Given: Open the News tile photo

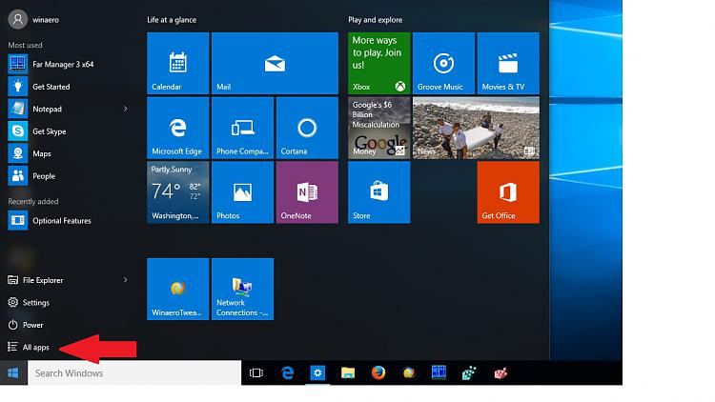Looking at the screenshot, I should (x=475, y=127).
